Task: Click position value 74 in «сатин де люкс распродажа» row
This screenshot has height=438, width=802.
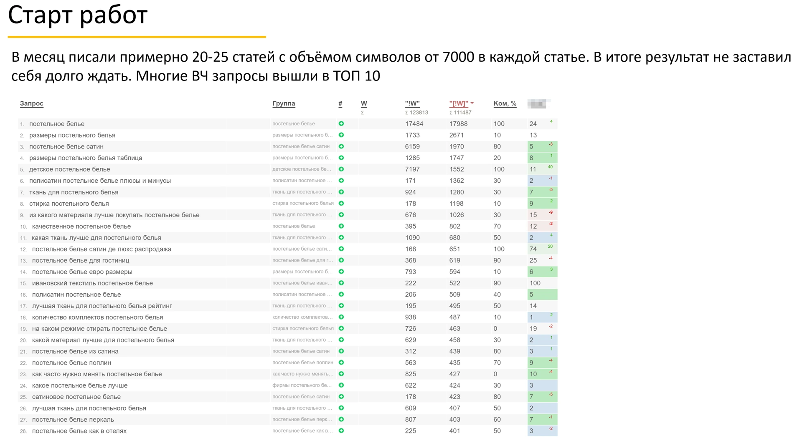Action: [x=533, y=249]
